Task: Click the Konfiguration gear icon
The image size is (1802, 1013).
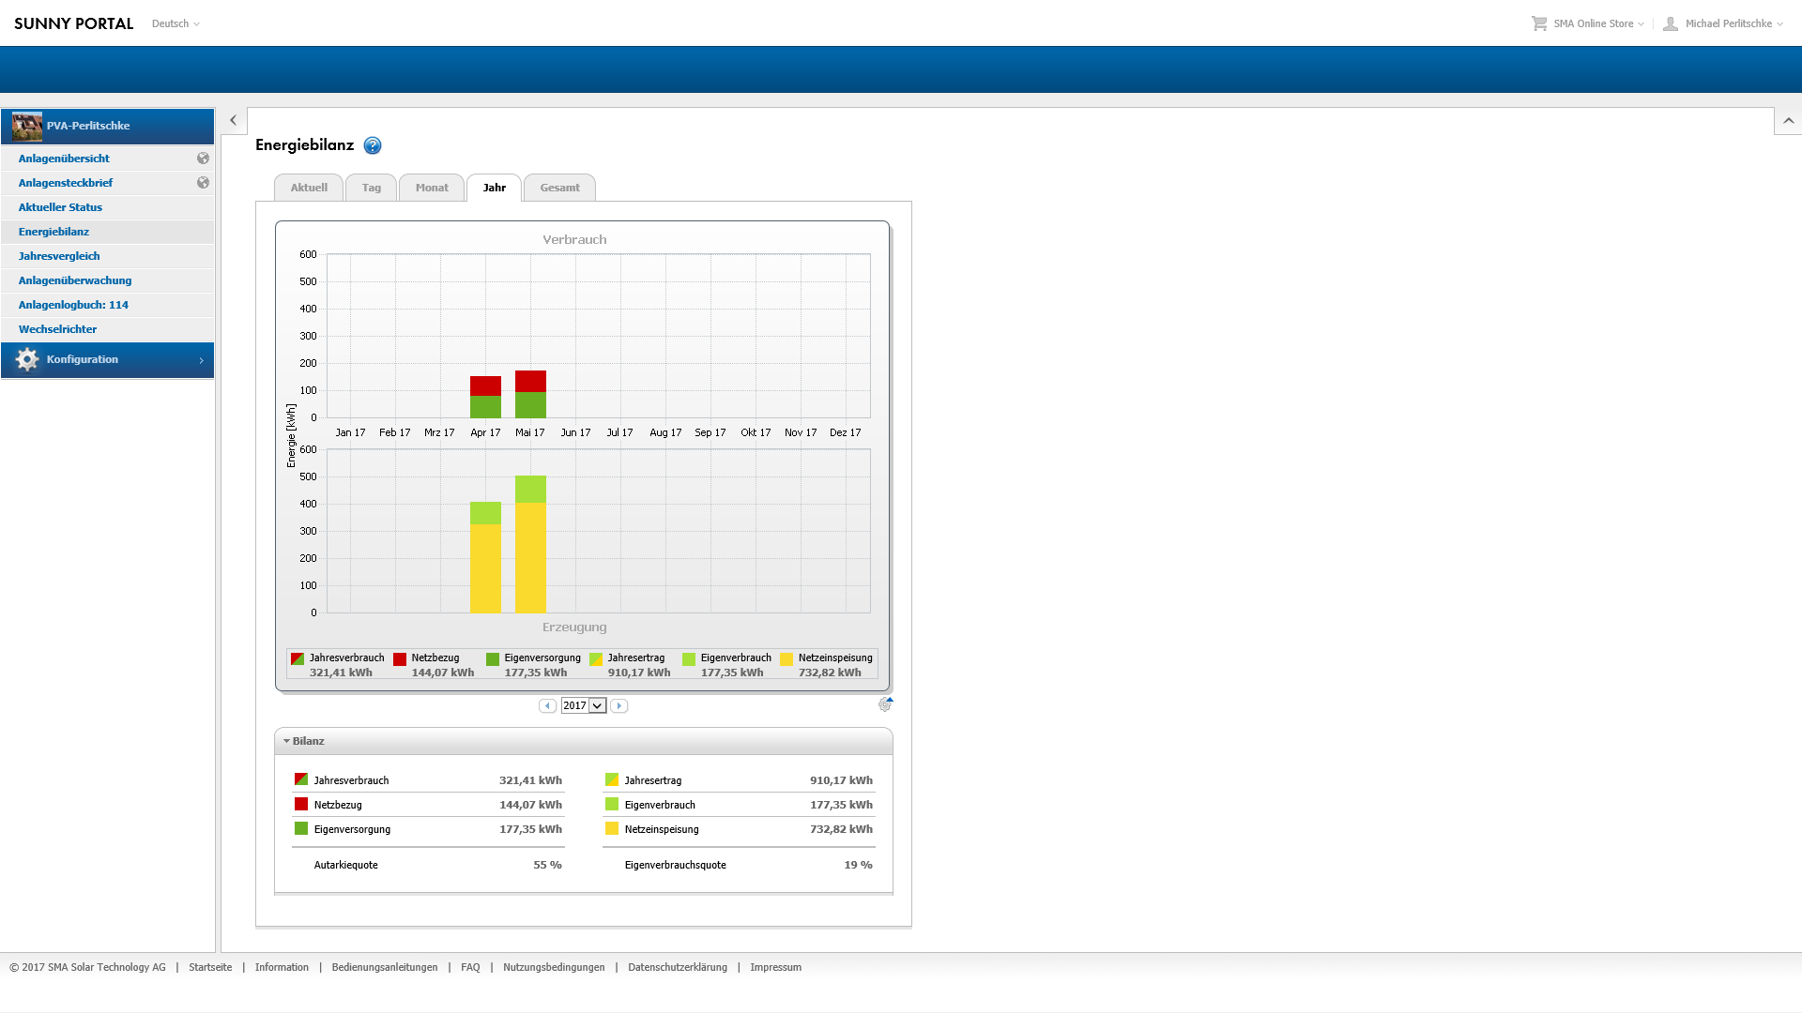Action: tap(27, 359)
